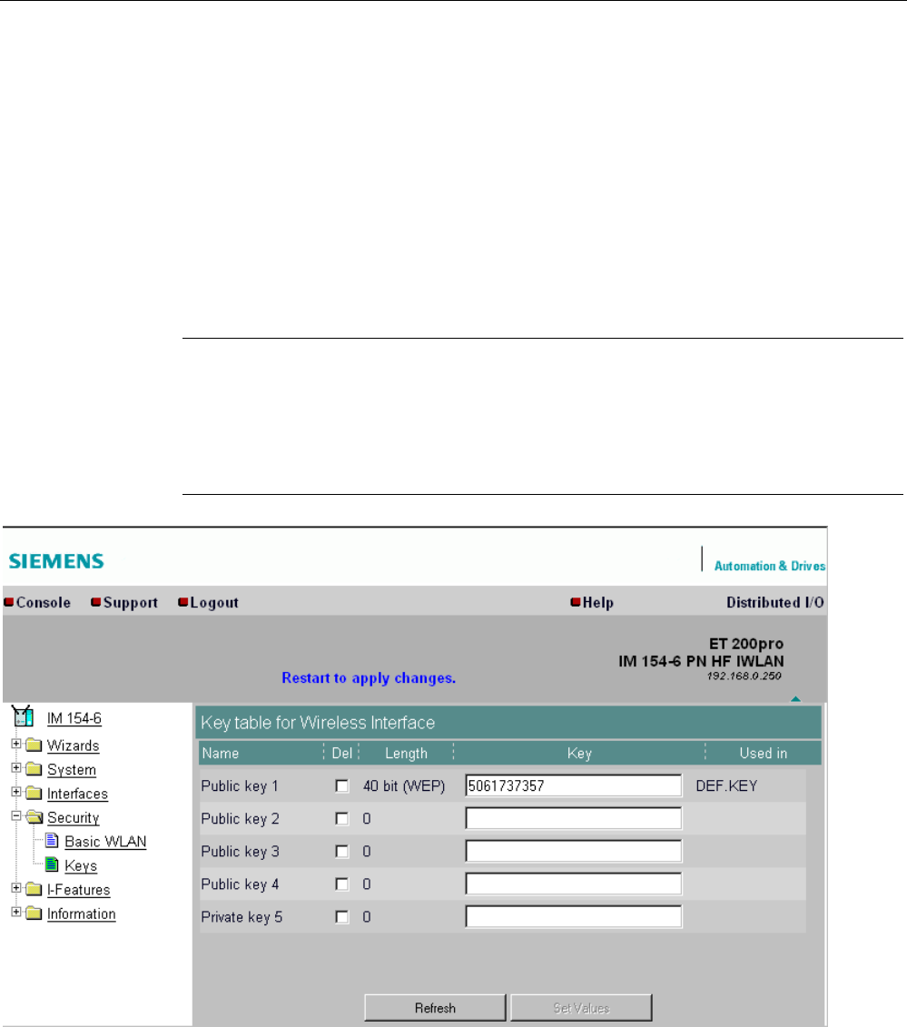Click the '40 bit (WEP)' length value
The width and height of the screenshot is (907, 1027).
(x=404, y=786)
